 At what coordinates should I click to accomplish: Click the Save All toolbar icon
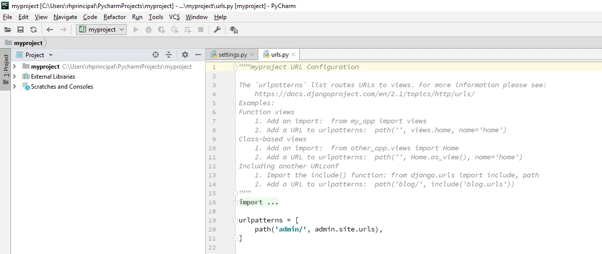pyautogui.click(x=21, y=30)
